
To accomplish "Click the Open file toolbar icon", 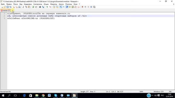I will click(x=5, y=7).
